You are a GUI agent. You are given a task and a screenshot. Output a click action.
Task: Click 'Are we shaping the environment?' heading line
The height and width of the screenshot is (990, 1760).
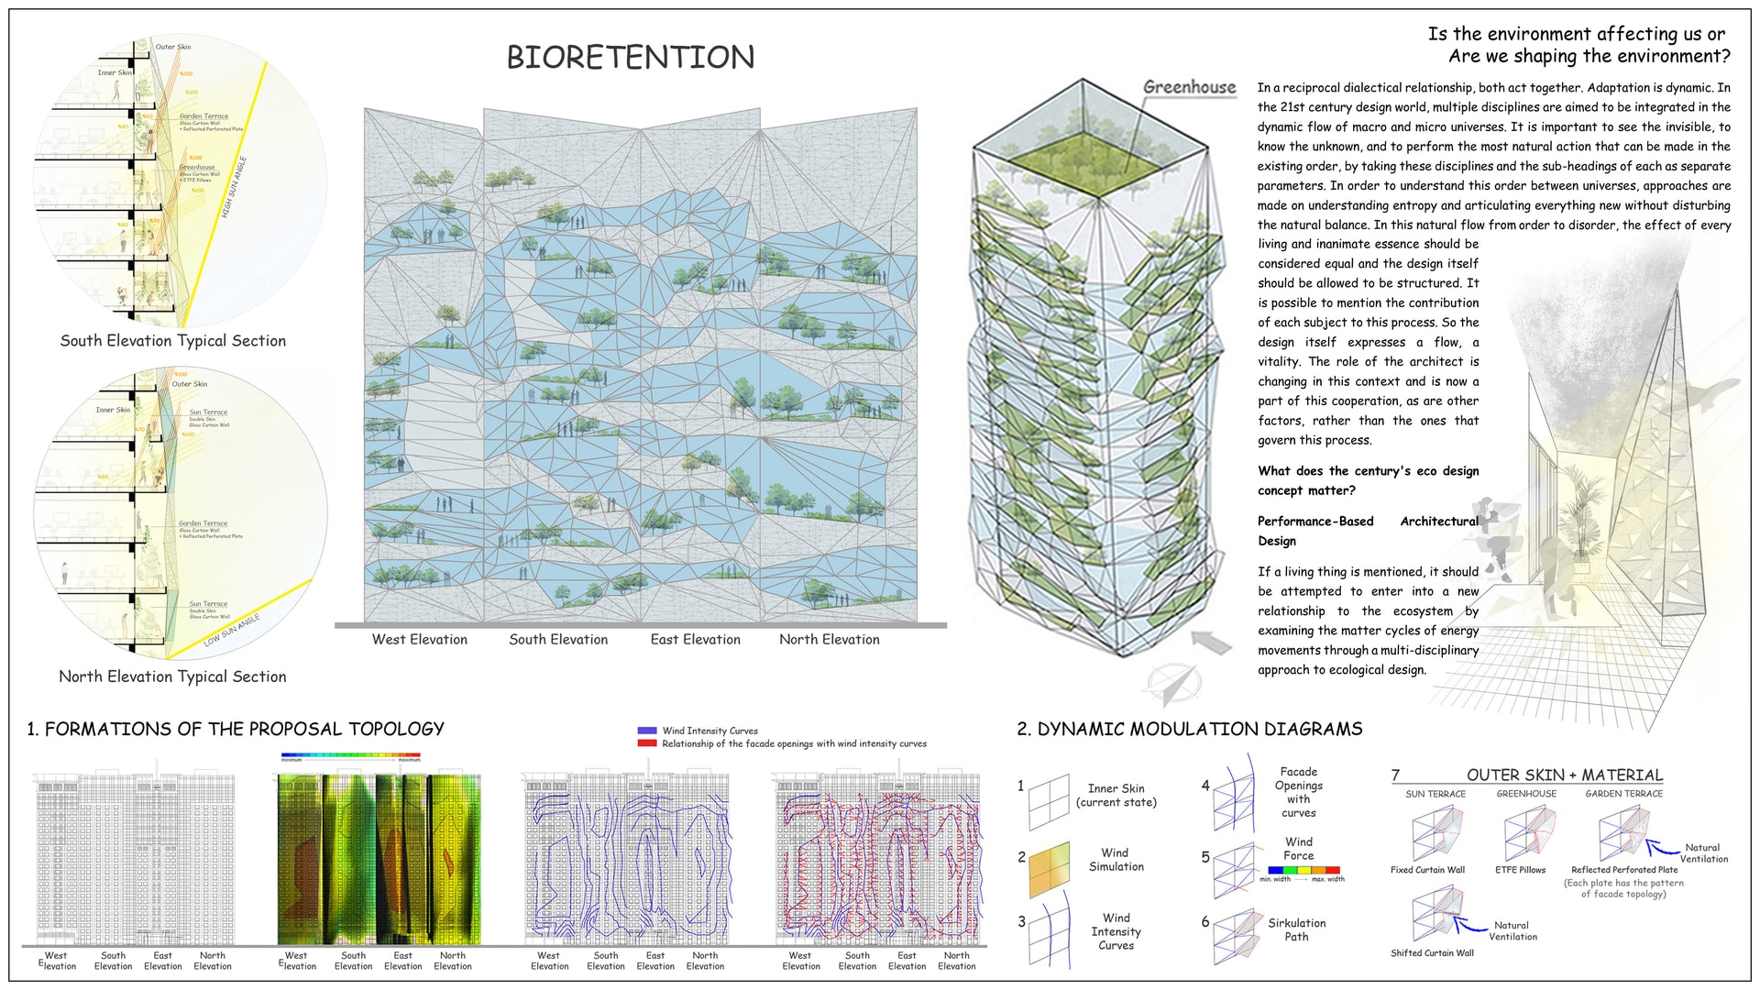1589,56
